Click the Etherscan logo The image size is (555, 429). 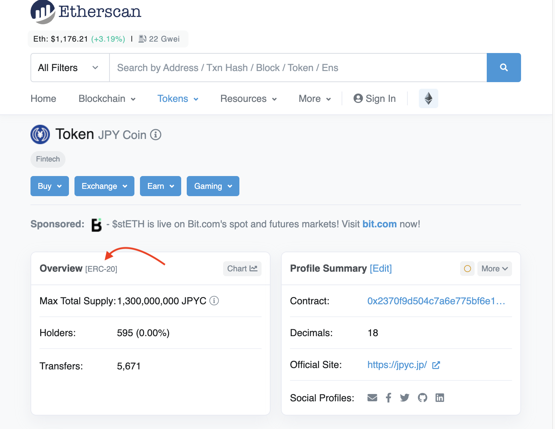point(86,12)
